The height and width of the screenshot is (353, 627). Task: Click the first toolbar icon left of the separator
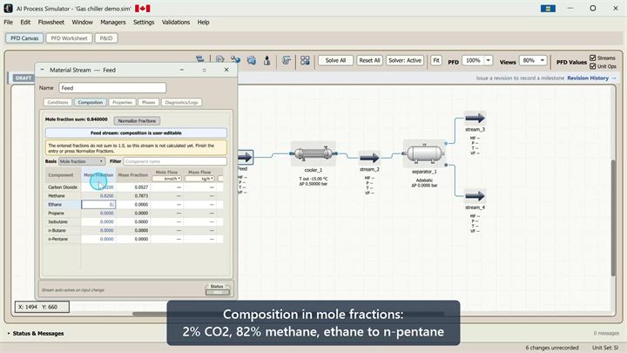[200, 59]
